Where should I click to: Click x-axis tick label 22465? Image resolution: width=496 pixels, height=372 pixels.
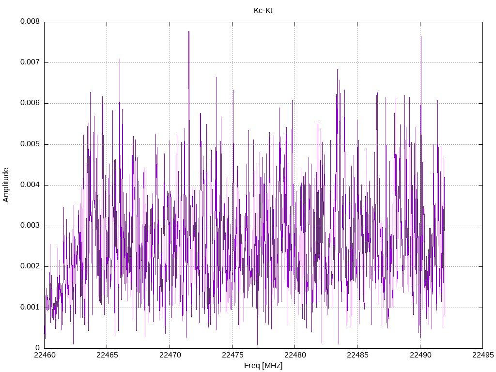click(x=107, y=355)
